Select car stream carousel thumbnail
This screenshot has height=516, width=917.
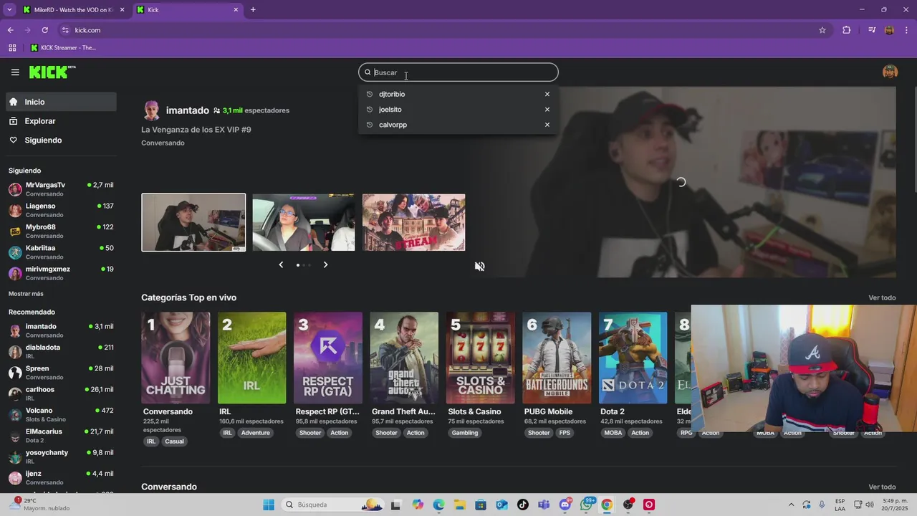coord(303,222)
